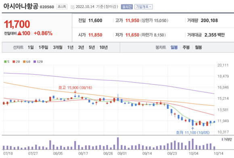Click the 전일 value 11,600
This screenshot has height=158, width=234.
tap(95, 21)
